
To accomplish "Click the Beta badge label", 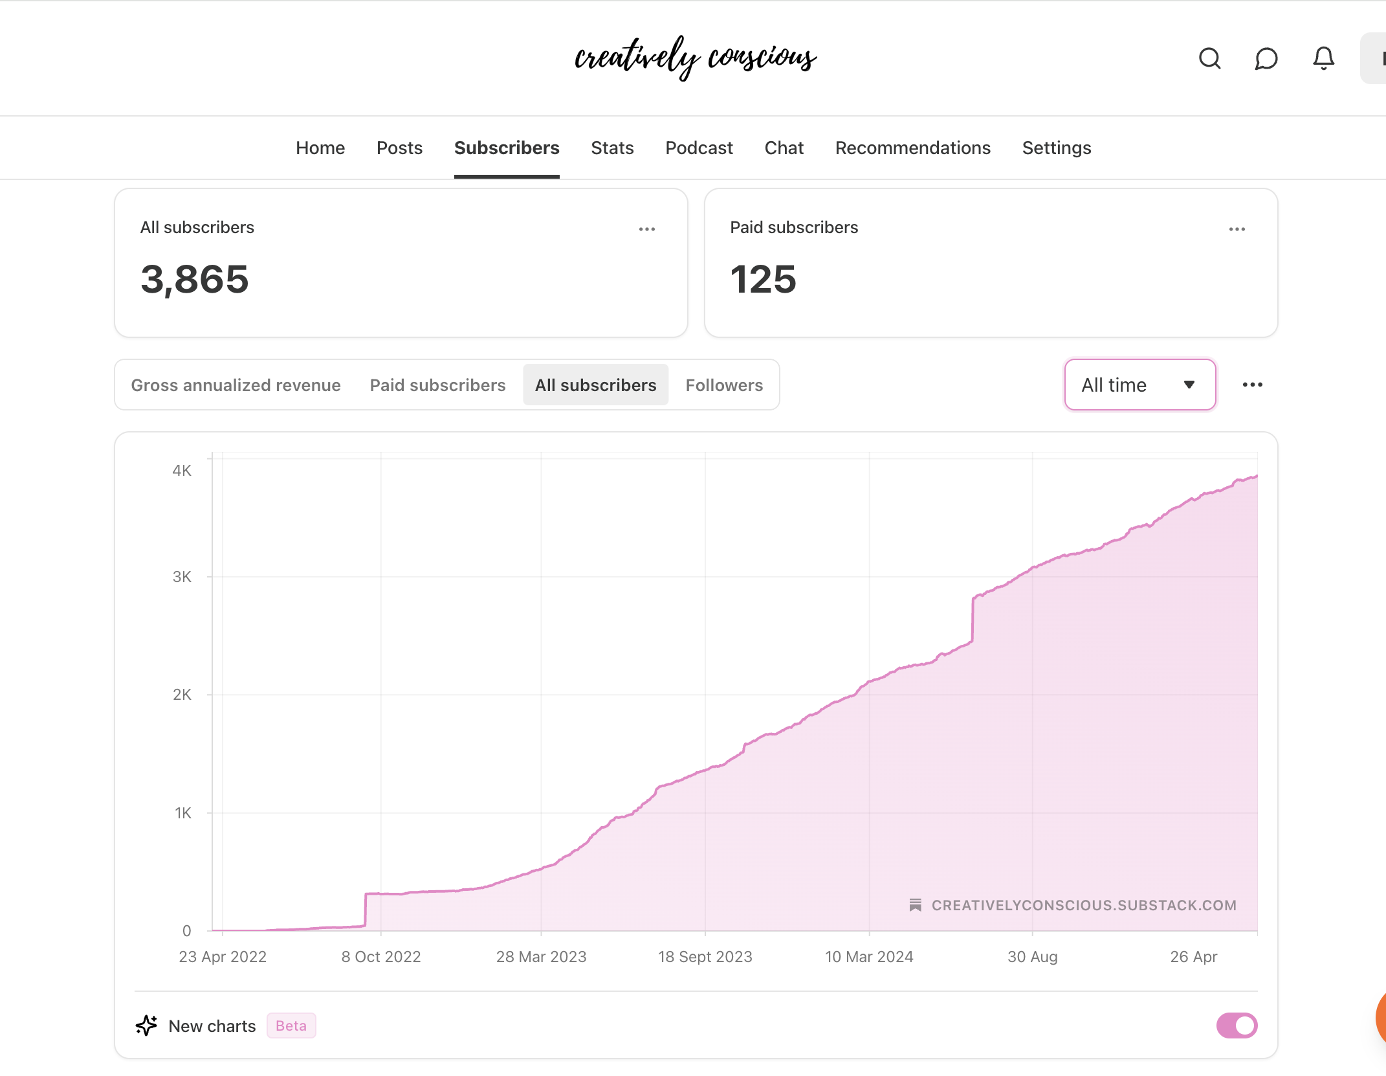I will [291, 1026].
